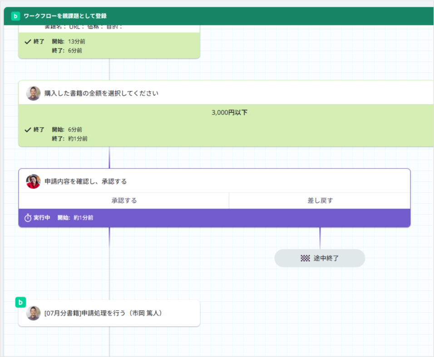This screenshot has width=434, height=357.
Task: Click the ワークフローを親課題として登録 header title
Action: click(65, 16)
